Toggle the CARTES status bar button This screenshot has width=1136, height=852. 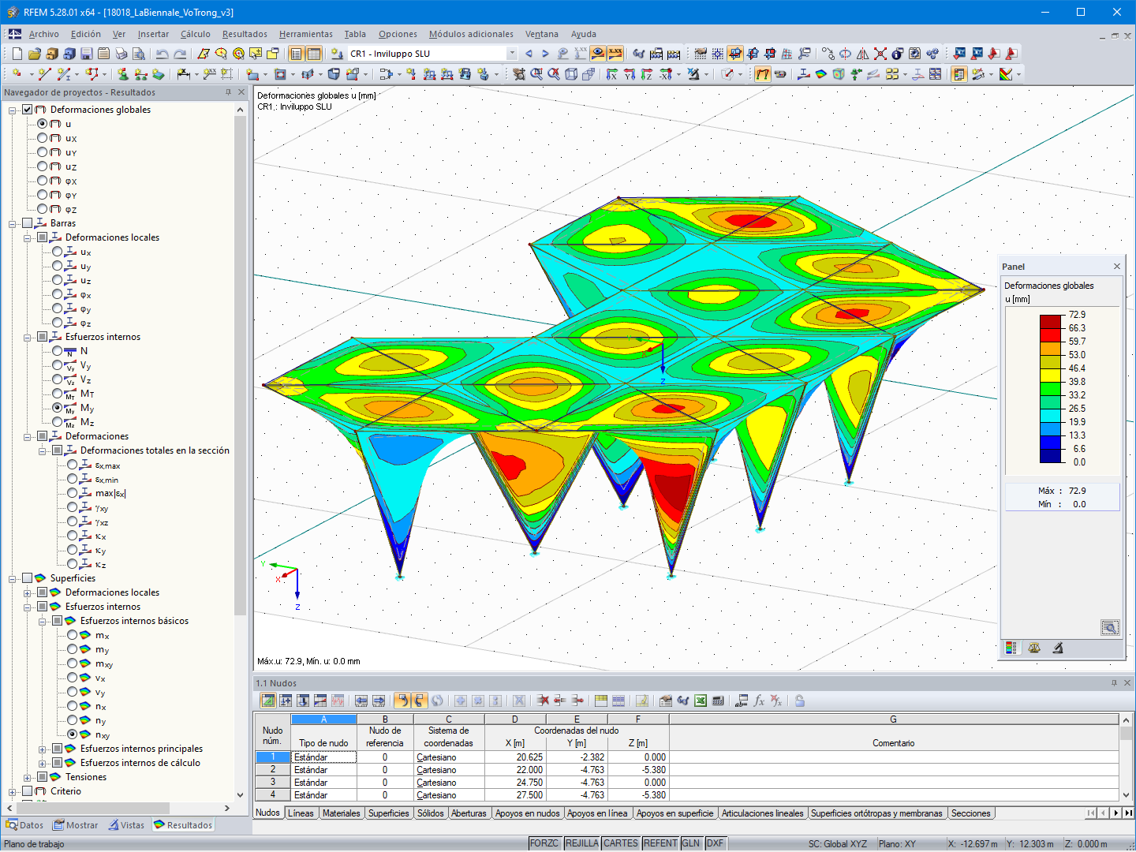coord(621,843)
